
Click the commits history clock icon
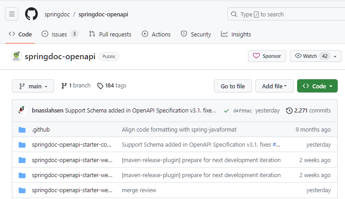click(x=289, y=111)
